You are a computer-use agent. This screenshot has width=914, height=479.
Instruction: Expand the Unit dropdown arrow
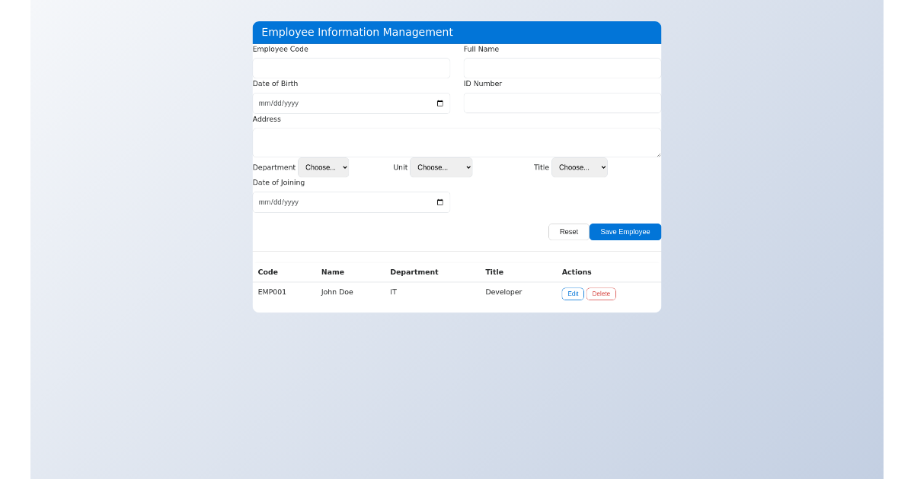tap(466, 167)
